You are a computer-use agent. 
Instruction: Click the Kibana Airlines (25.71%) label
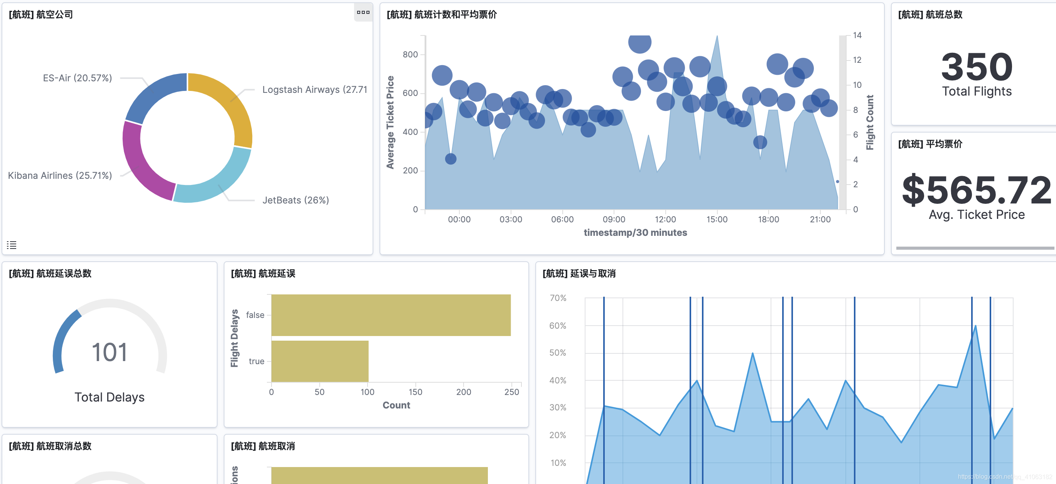tap(60, 175)
